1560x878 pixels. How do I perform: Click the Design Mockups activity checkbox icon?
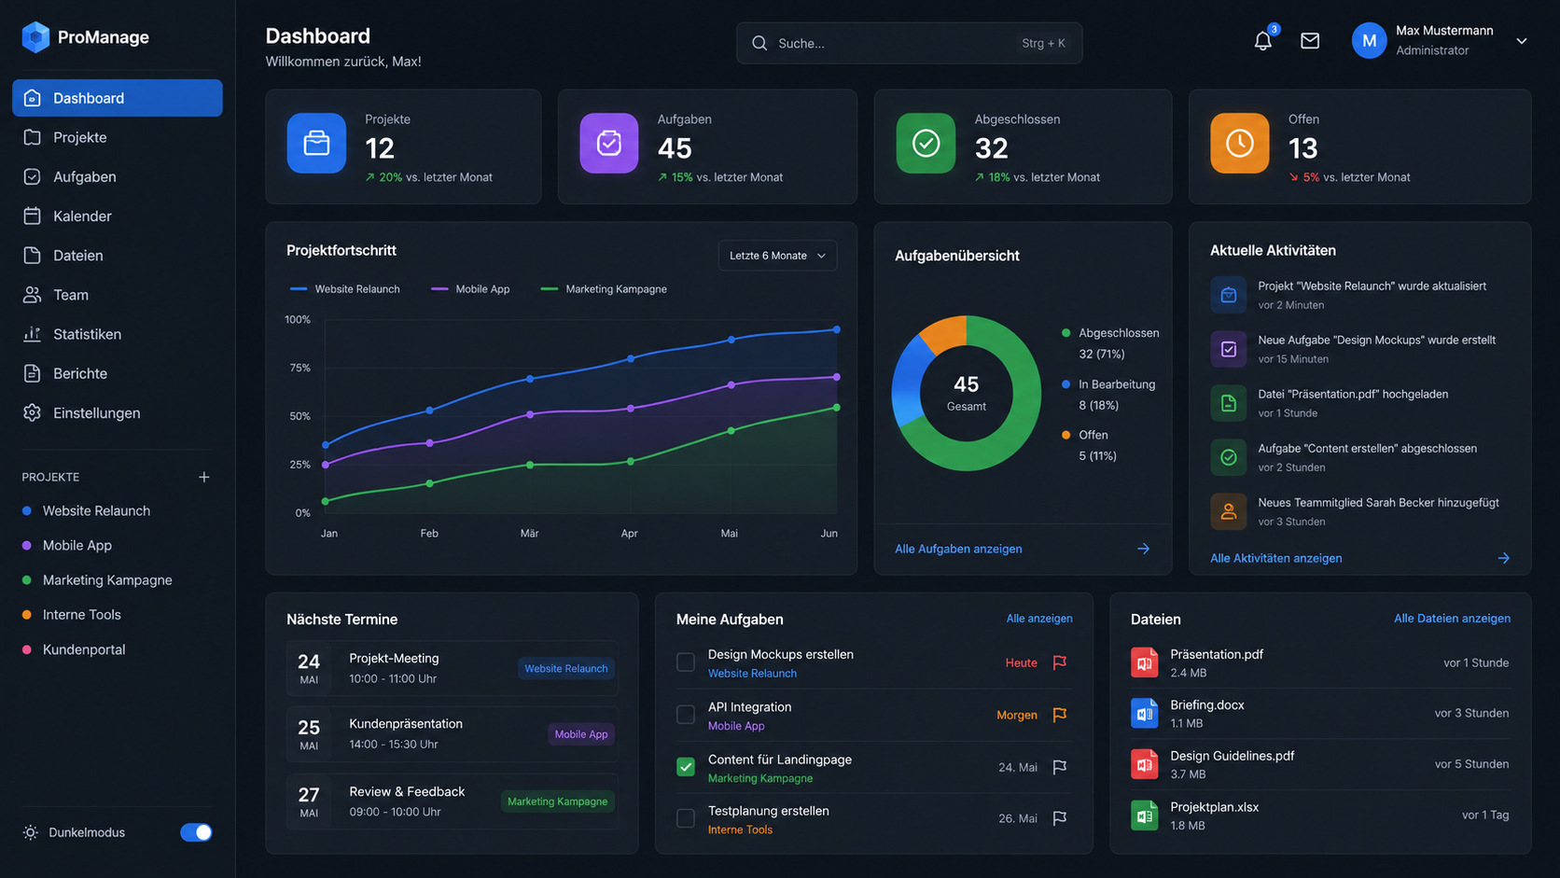tap(1229, 349)
